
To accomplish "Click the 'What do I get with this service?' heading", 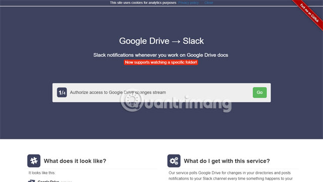I will pos(227,161).
